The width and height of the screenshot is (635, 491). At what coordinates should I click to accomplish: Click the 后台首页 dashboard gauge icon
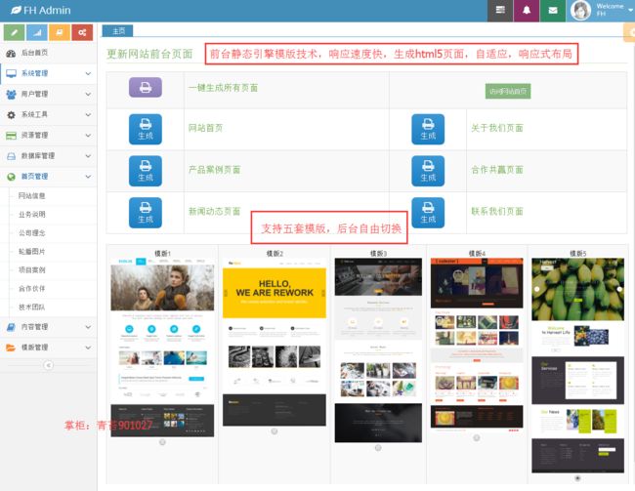tap(12, 53)
